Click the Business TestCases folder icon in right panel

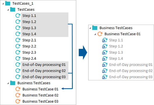(95, 28)
